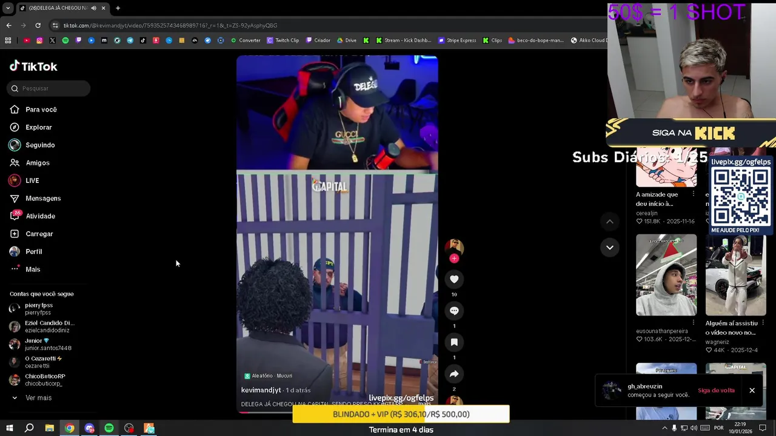Open the Criador bookmark
Image resolution: width=776 pixels, height=436 pixels.
(x=318, y=41)
